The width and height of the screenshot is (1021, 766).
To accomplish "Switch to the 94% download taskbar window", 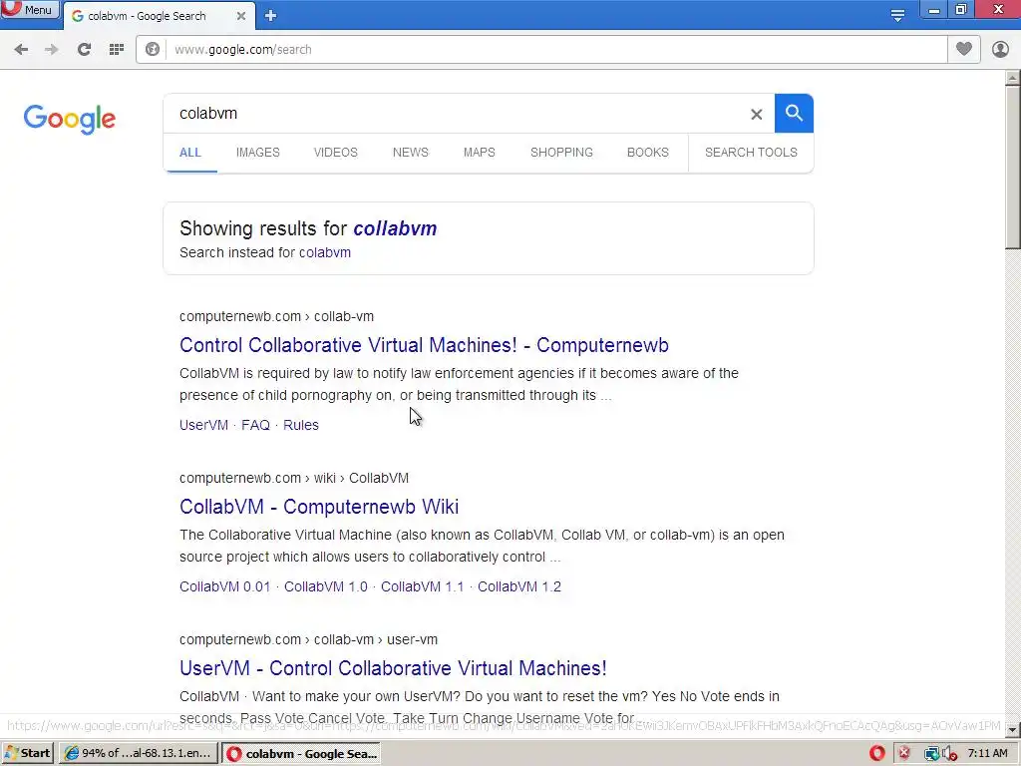I will [x=139, y=754].
